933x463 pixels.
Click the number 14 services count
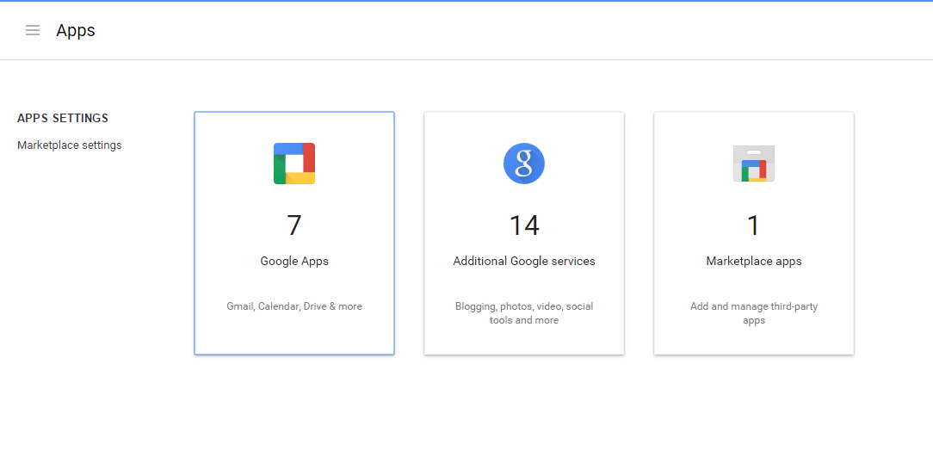[x=524, y=225]
